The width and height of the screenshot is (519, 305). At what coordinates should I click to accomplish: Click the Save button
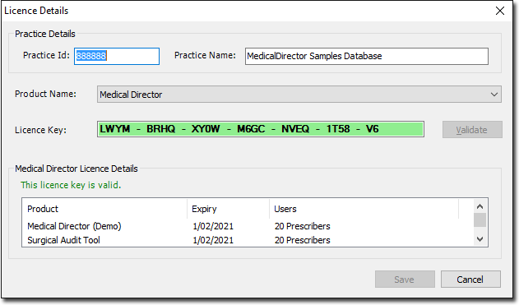pyautogui.click(x=405, y=280)
